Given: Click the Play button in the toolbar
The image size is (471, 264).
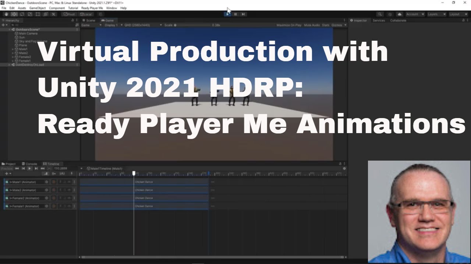Looking at the screenshot, I should click(227, 14).
